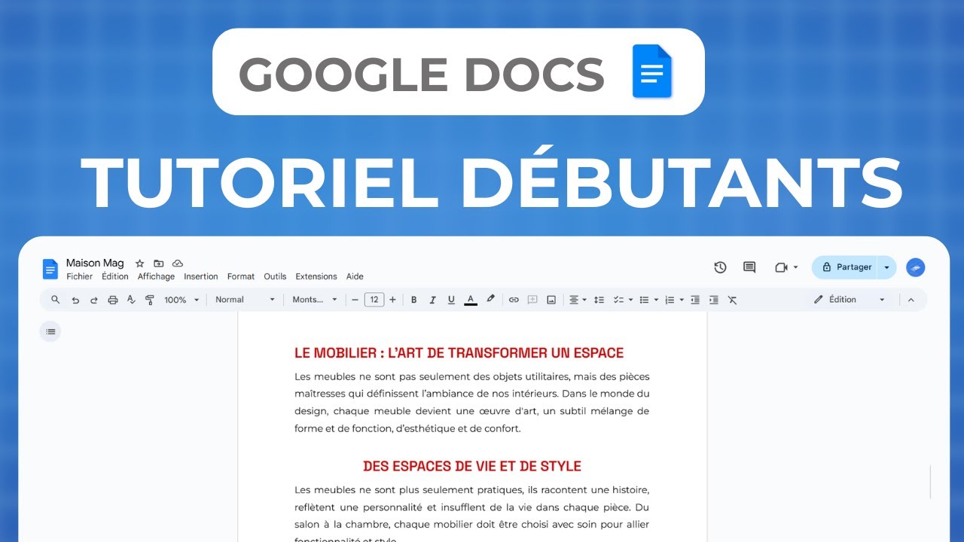Show the document outline
Viewport: 964px width, 542px height.
pos(50,331)
